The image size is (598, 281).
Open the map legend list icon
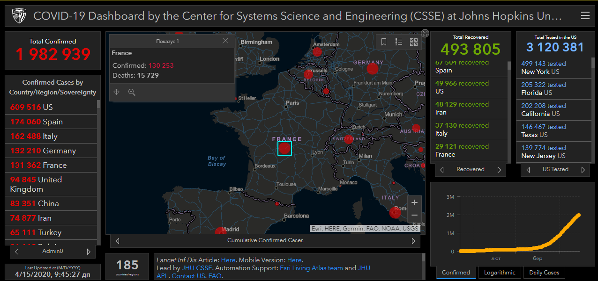click(399, 42)
